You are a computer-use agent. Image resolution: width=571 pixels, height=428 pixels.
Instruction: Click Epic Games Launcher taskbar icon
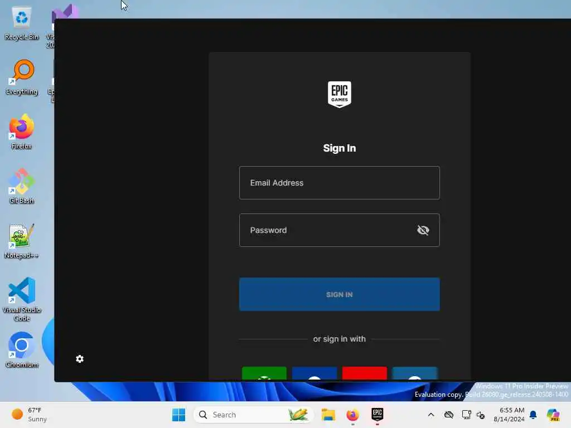(378, 415)
